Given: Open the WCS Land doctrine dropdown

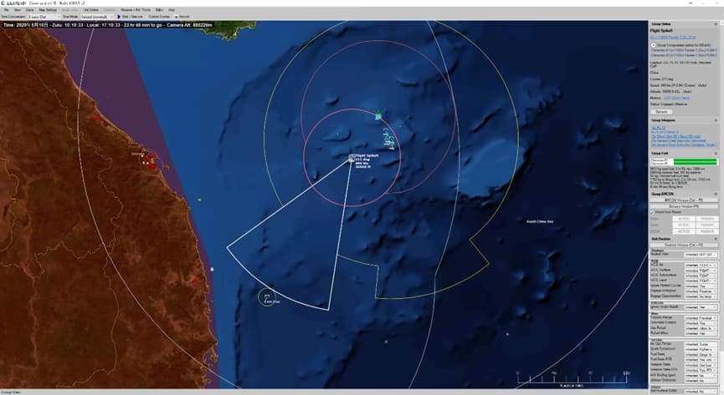Looking at the screenshot, I should [x=701, y=281].
